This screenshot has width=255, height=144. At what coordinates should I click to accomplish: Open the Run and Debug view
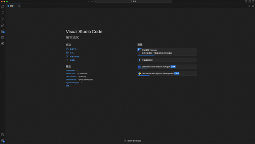pos(3,25)
